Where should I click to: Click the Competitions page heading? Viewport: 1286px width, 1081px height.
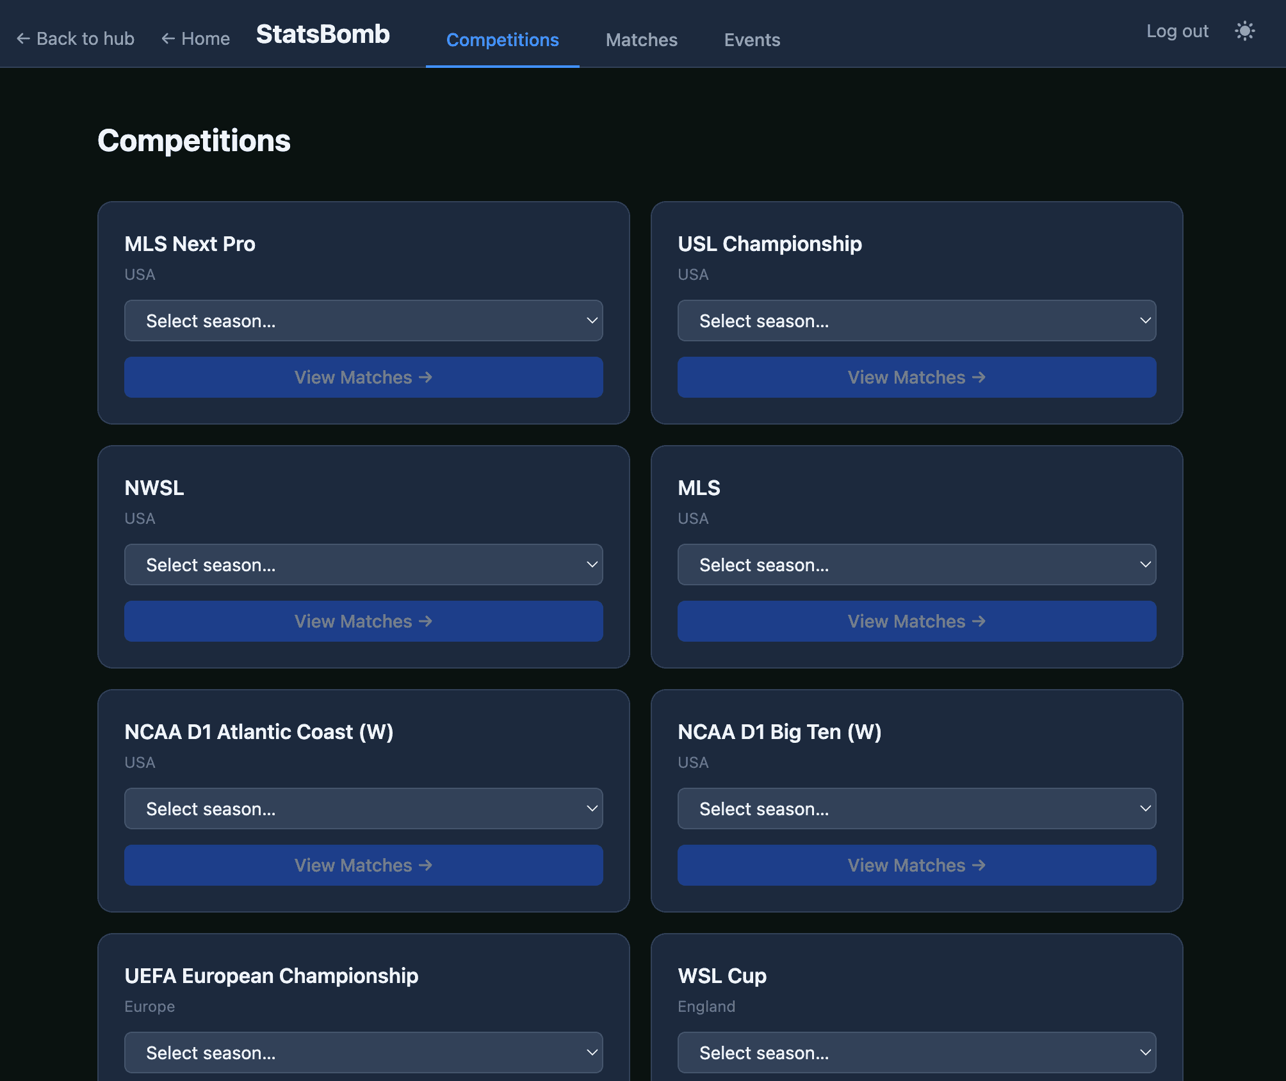194,140
